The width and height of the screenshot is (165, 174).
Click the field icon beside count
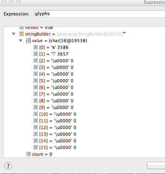pos(29,154)
